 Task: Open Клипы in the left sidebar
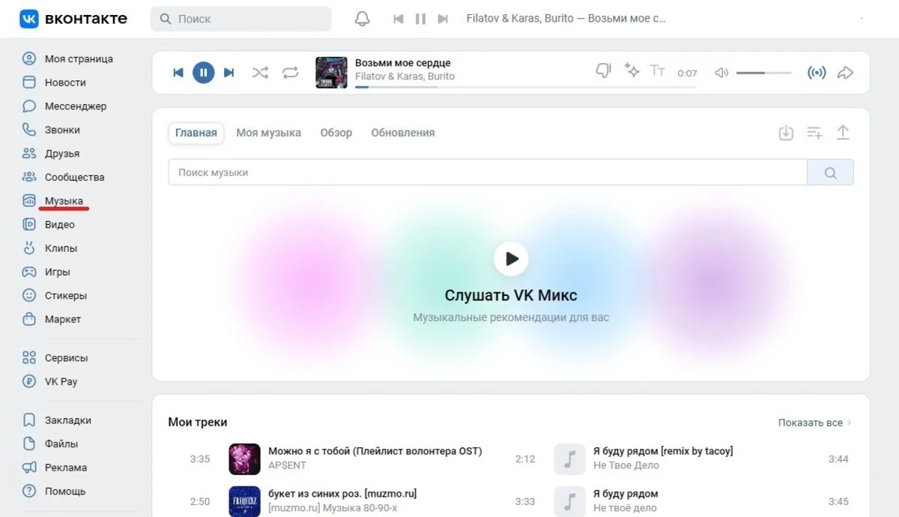61,248
